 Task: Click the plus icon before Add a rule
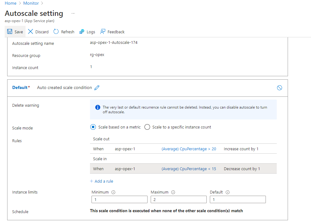click(x=92, y=181)
